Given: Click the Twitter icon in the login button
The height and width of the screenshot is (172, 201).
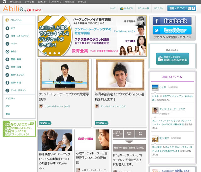Looking at the screenshot, I should [189, 8].
